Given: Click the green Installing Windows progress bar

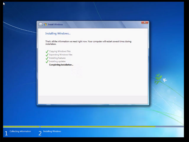Looking at the screenshot, I should tap(98, 127).
